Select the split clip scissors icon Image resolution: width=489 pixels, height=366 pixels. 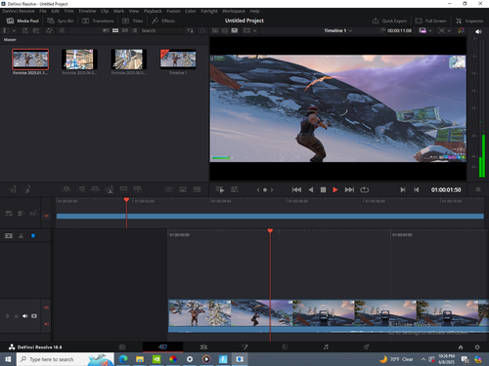(21, 236)
